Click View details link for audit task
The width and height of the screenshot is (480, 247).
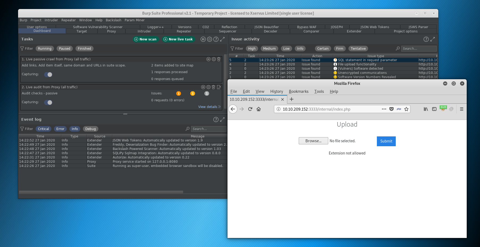(x=209, y=107)
